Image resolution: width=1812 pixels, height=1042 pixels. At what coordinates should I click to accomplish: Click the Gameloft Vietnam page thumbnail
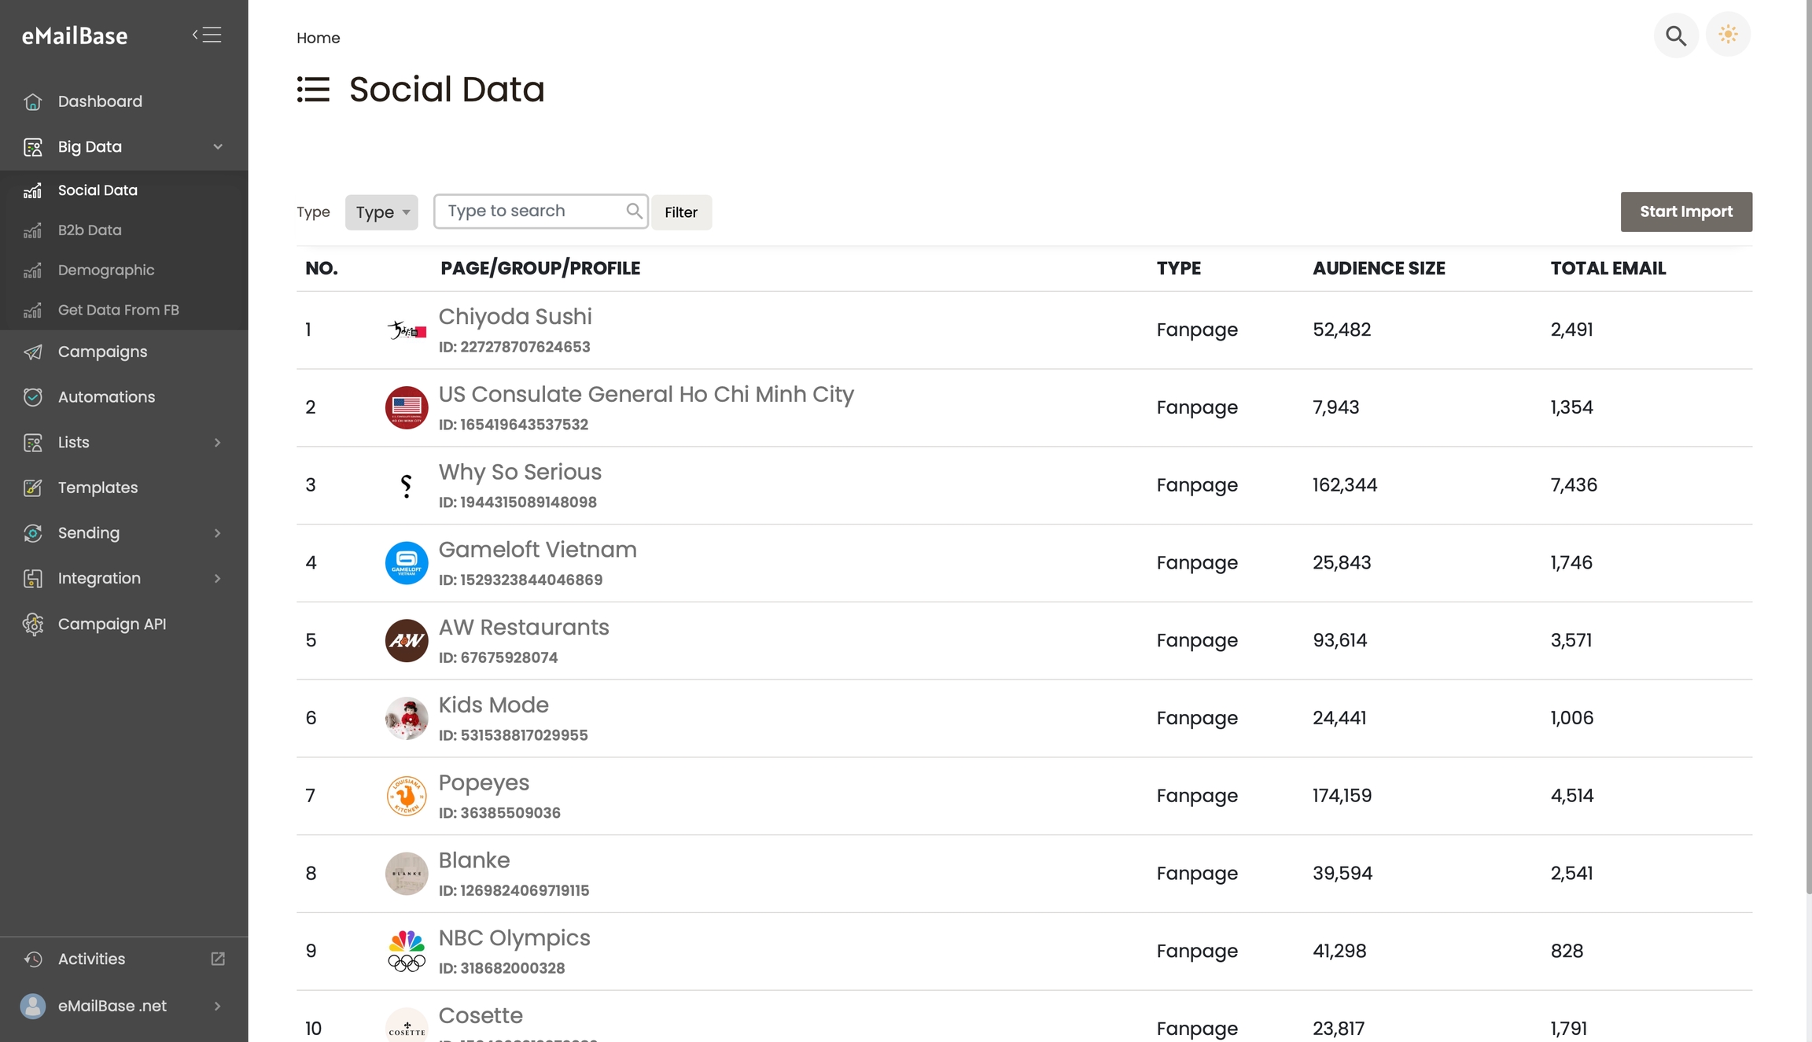(x=407, y=563)
